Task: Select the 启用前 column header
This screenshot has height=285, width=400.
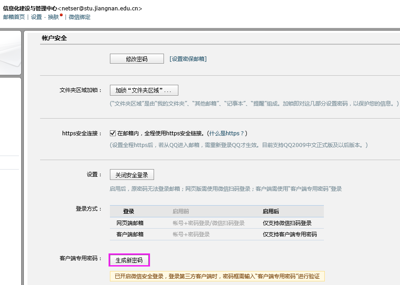Action: pos(181,211)
